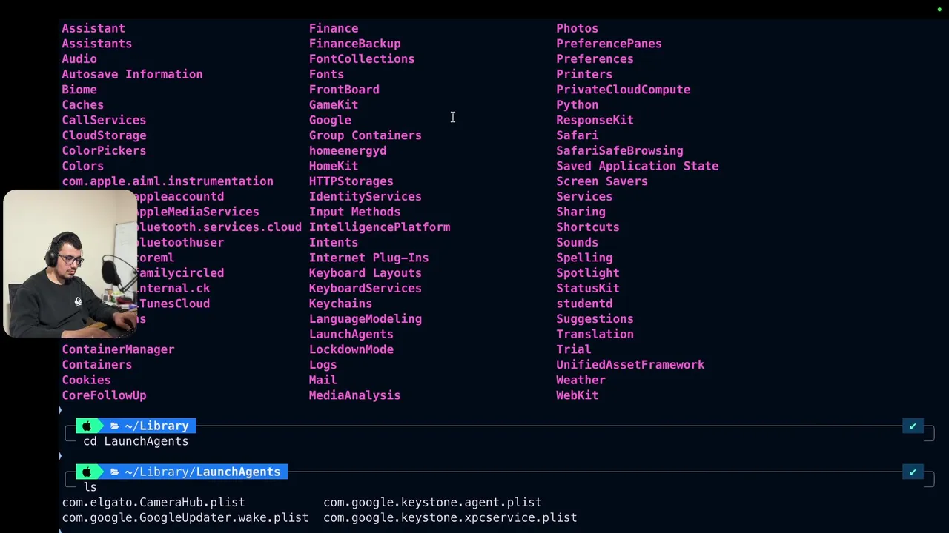Click the checkmark status badge beside ~/Library prompt

click(913, 426)
